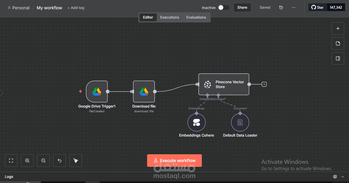Open the Personal project link
Viewport: 349px width, 183px height.
[19, 8]
